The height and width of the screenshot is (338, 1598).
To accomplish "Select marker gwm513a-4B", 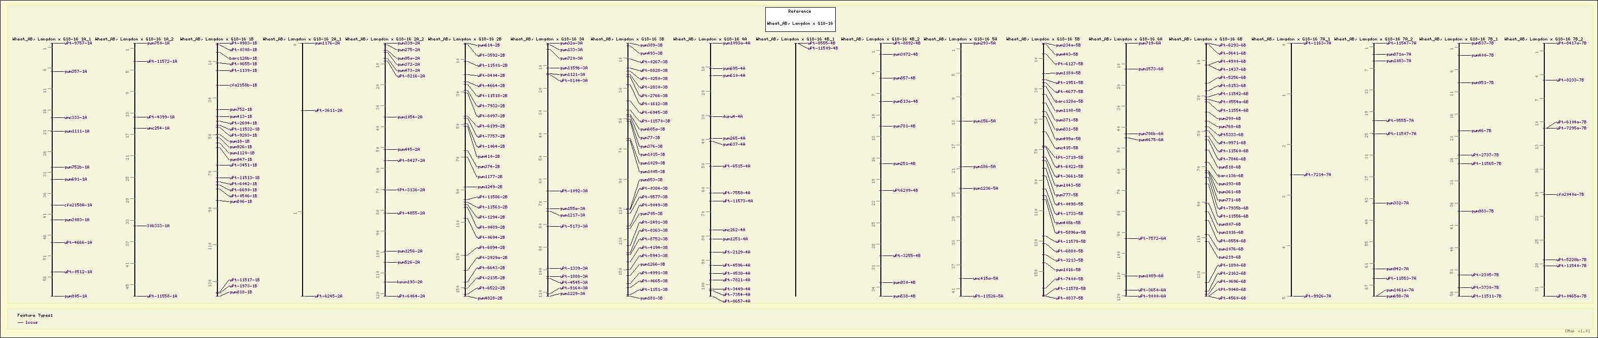I will [905, 101].
